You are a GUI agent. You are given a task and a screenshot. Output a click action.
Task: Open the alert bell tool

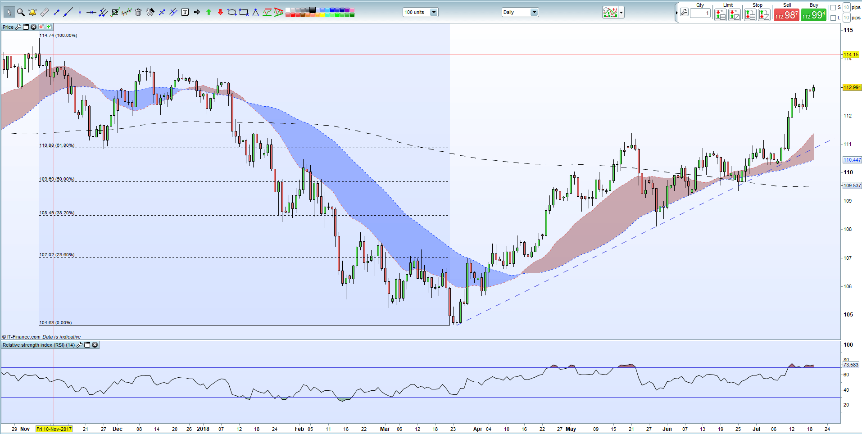pyautogui.click(x=32, y=12)
